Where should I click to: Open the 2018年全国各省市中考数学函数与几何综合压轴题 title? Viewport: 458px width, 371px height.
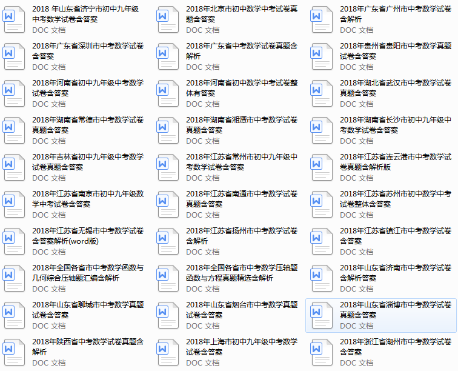[87, 273]
